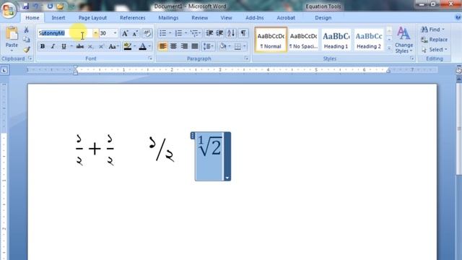The height and width of the screenshot is (260, 462).
Task: Activate Format Painter brush
Action: [x=27, y=49]
